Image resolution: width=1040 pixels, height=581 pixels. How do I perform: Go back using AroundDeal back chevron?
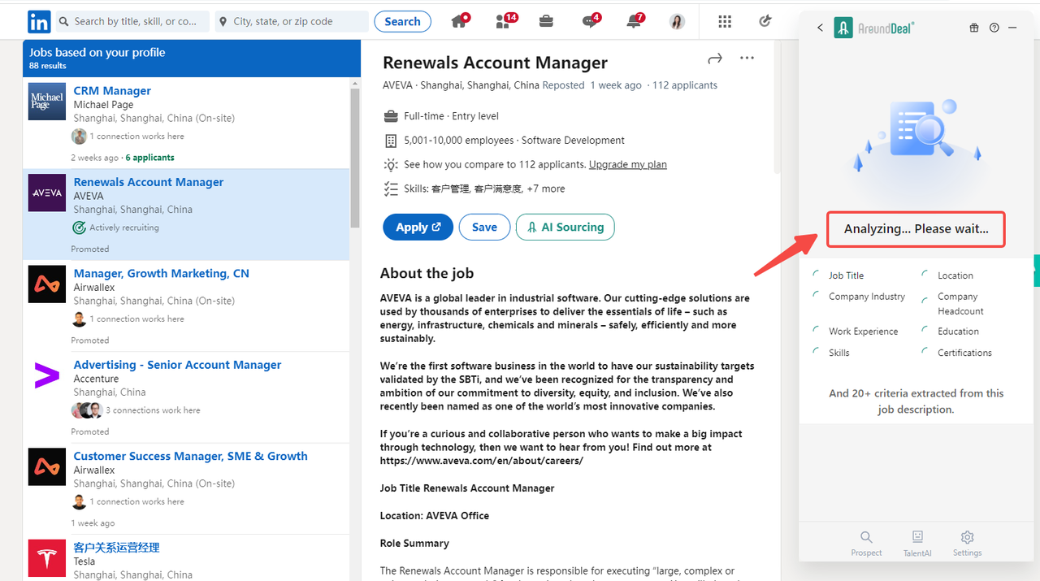click(820, 28)
